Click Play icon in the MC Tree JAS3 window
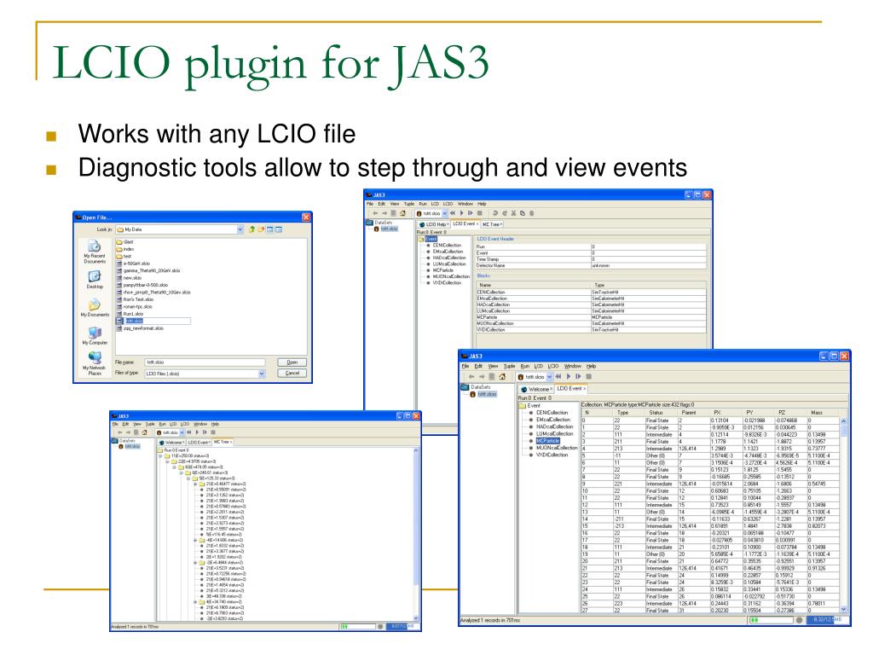 [x=197, y=432]
